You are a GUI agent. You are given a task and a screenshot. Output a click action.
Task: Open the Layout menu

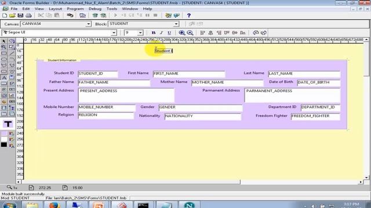click(55, 9)
